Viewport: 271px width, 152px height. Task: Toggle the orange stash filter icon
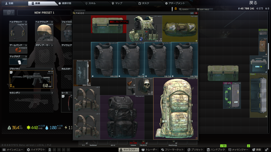175,9
